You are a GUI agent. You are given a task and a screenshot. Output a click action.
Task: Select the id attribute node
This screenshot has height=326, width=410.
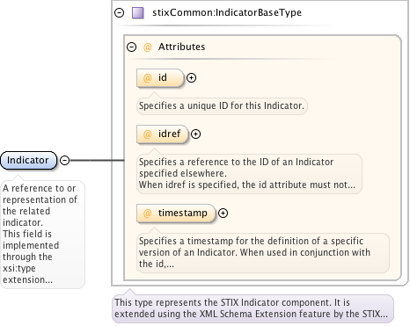point(160,78)
